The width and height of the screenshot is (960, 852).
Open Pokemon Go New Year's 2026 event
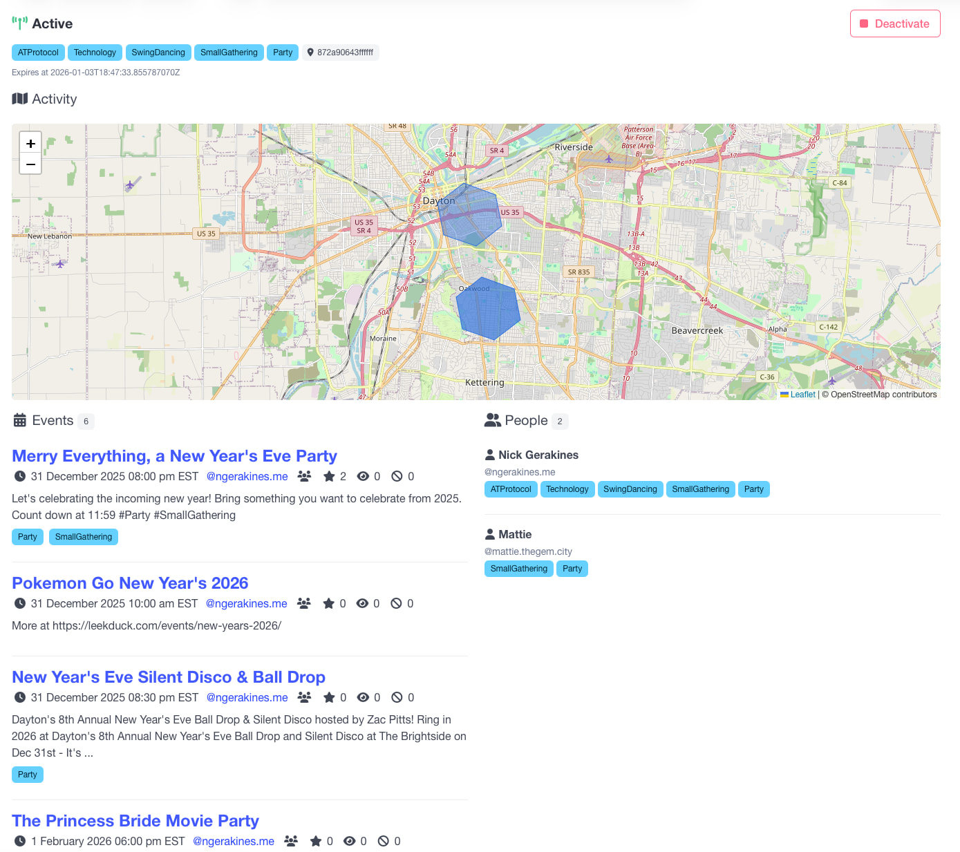130,583
